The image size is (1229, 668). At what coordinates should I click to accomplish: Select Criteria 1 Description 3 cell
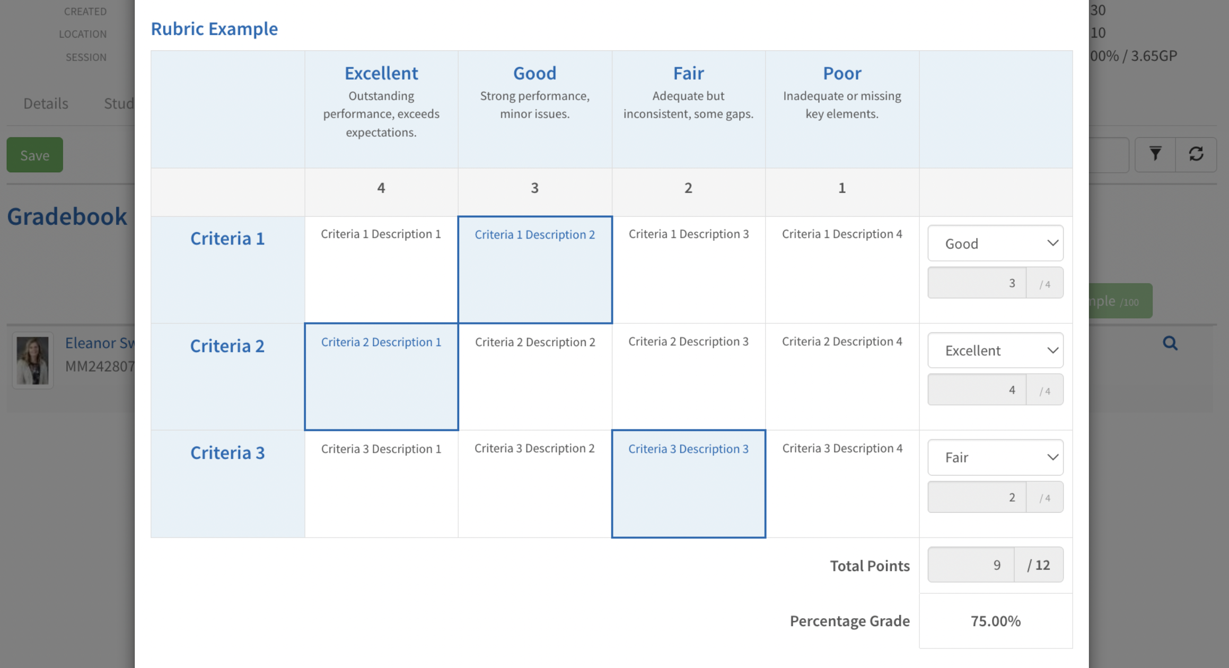pyautogui.click(x=688, y=269)
